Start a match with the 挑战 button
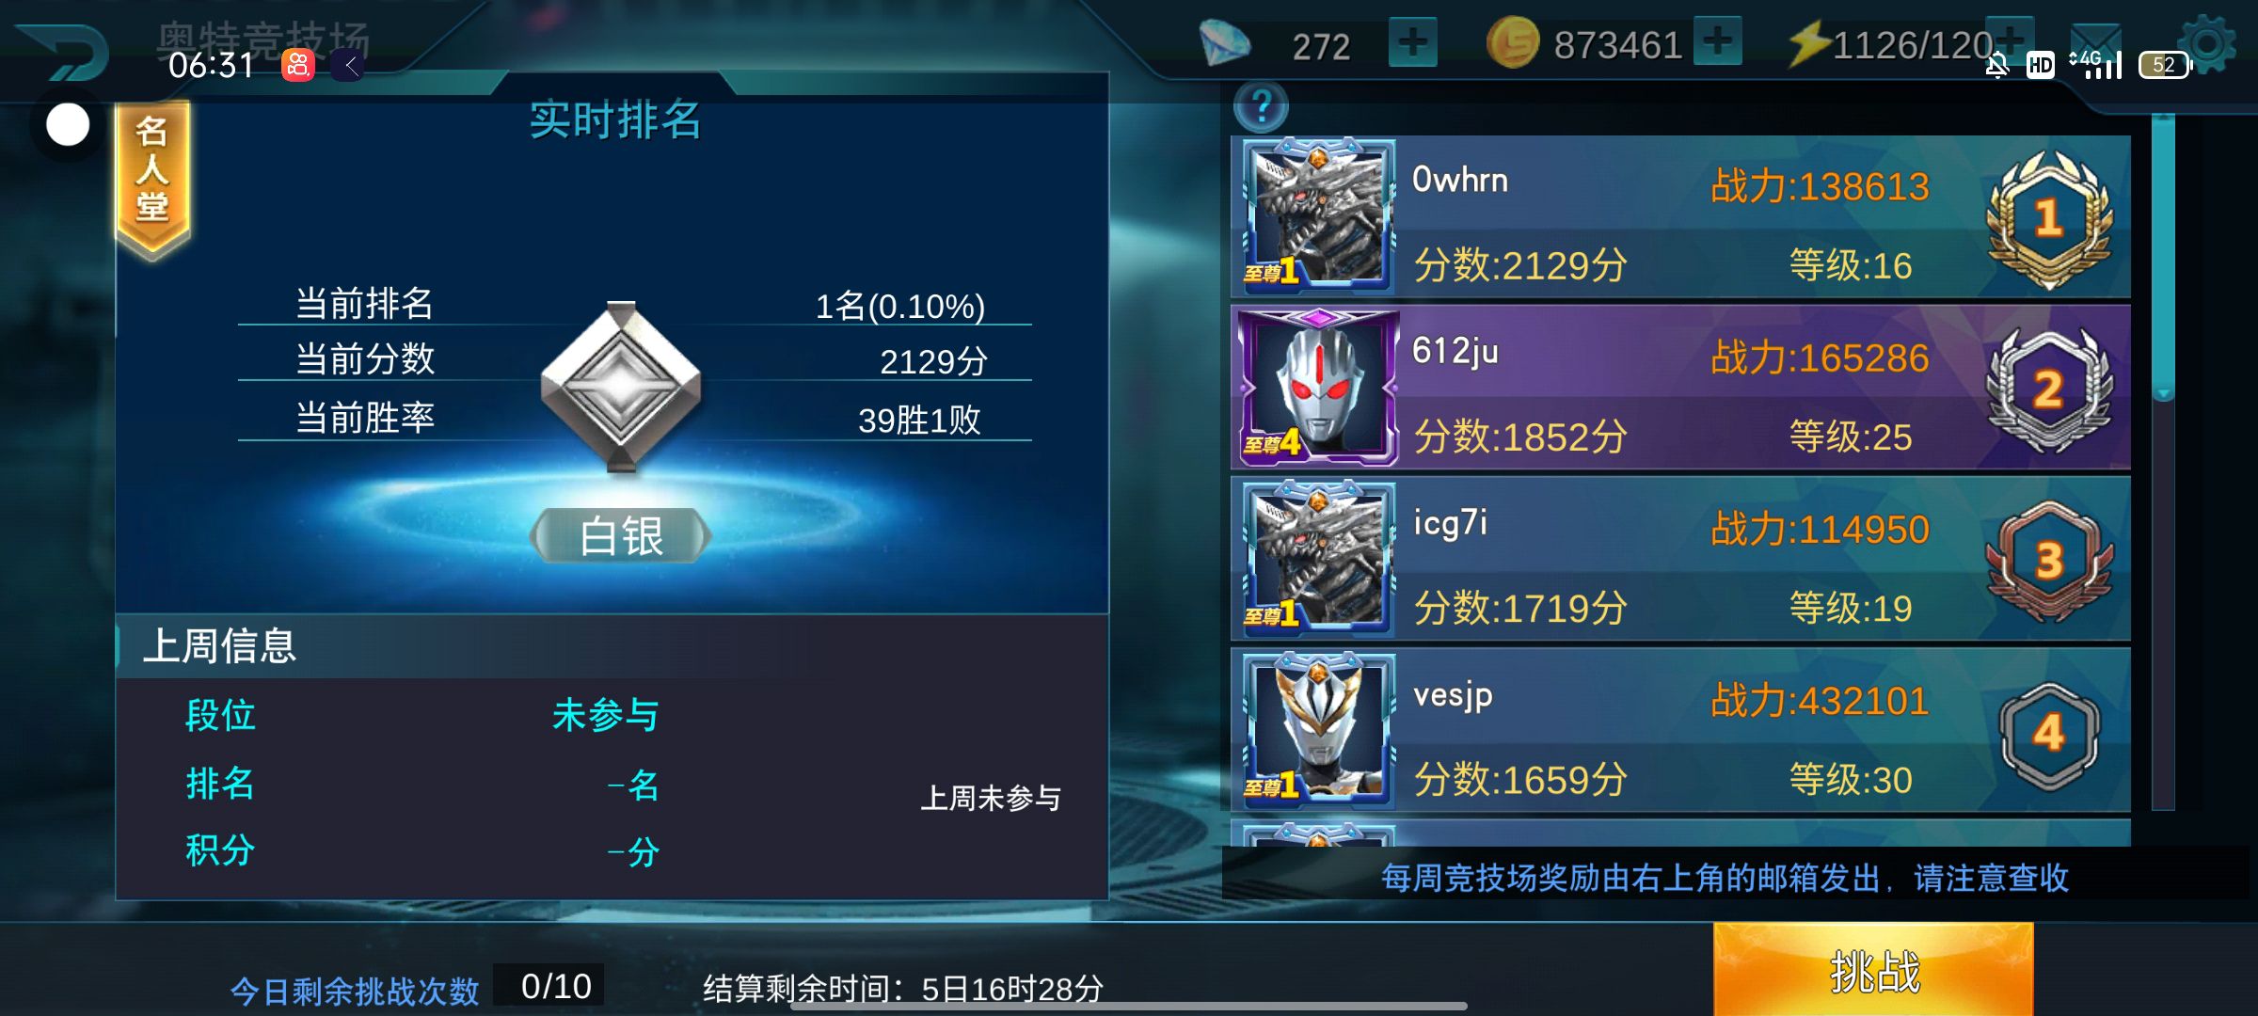This screenshot has height=1016, width=2258. pos(1873,970)
